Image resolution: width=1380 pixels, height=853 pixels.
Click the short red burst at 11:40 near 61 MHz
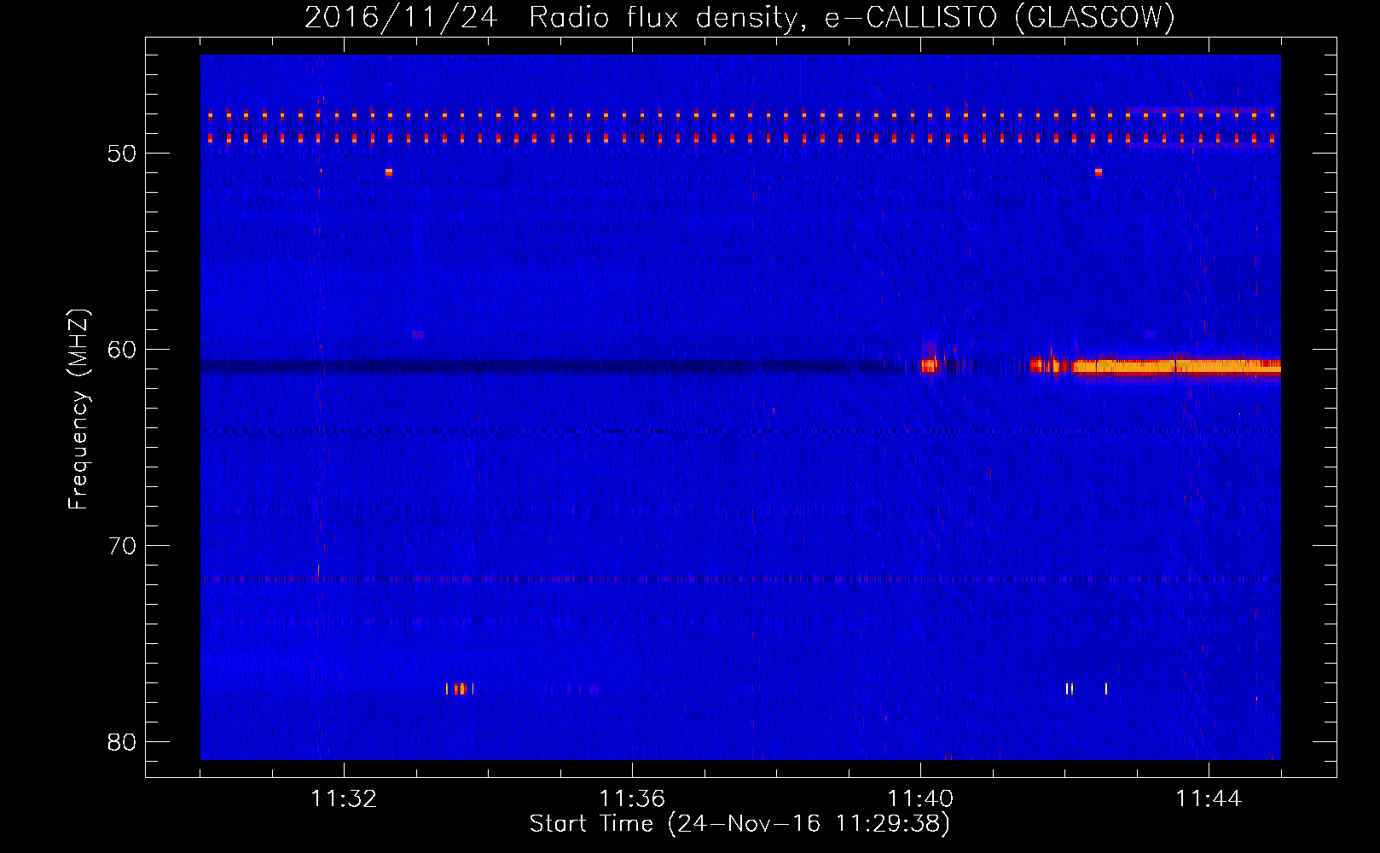pyautogui.click(x=930, y=365)
